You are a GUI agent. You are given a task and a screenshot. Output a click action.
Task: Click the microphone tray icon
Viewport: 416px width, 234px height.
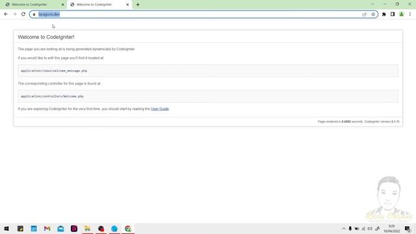click(350, 228)
